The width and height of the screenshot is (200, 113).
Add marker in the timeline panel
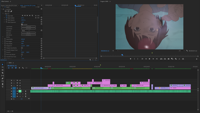click(19, 68)
